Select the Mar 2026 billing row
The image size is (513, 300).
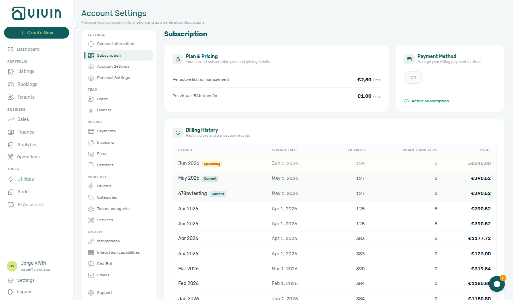[334, 269]
